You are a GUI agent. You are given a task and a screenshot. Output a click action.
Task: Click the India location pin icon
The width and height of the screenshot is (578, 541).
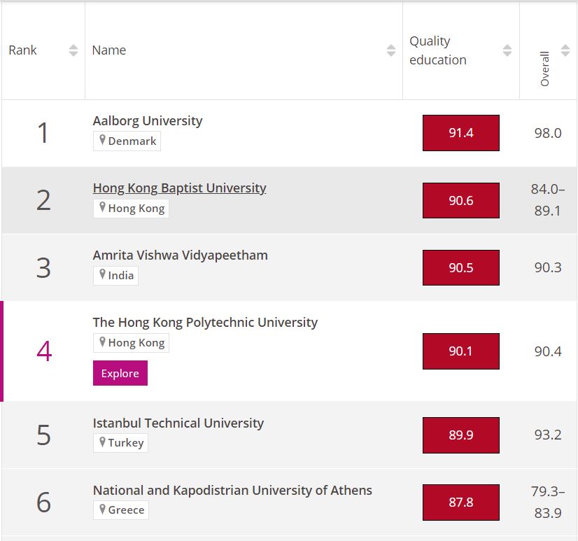tap(102, 275)
